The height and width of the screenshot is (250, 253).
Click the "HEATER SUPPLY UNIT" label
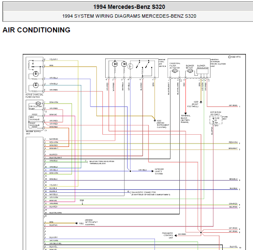(x=33, y=133)
